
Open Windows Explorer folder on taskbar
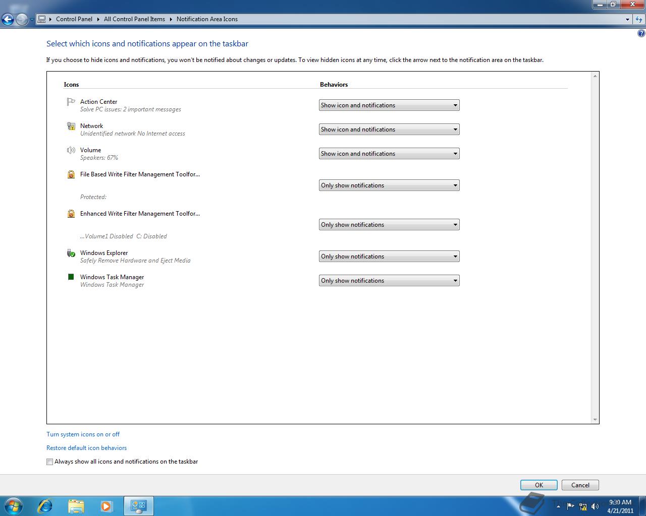[x=76, y=506]
